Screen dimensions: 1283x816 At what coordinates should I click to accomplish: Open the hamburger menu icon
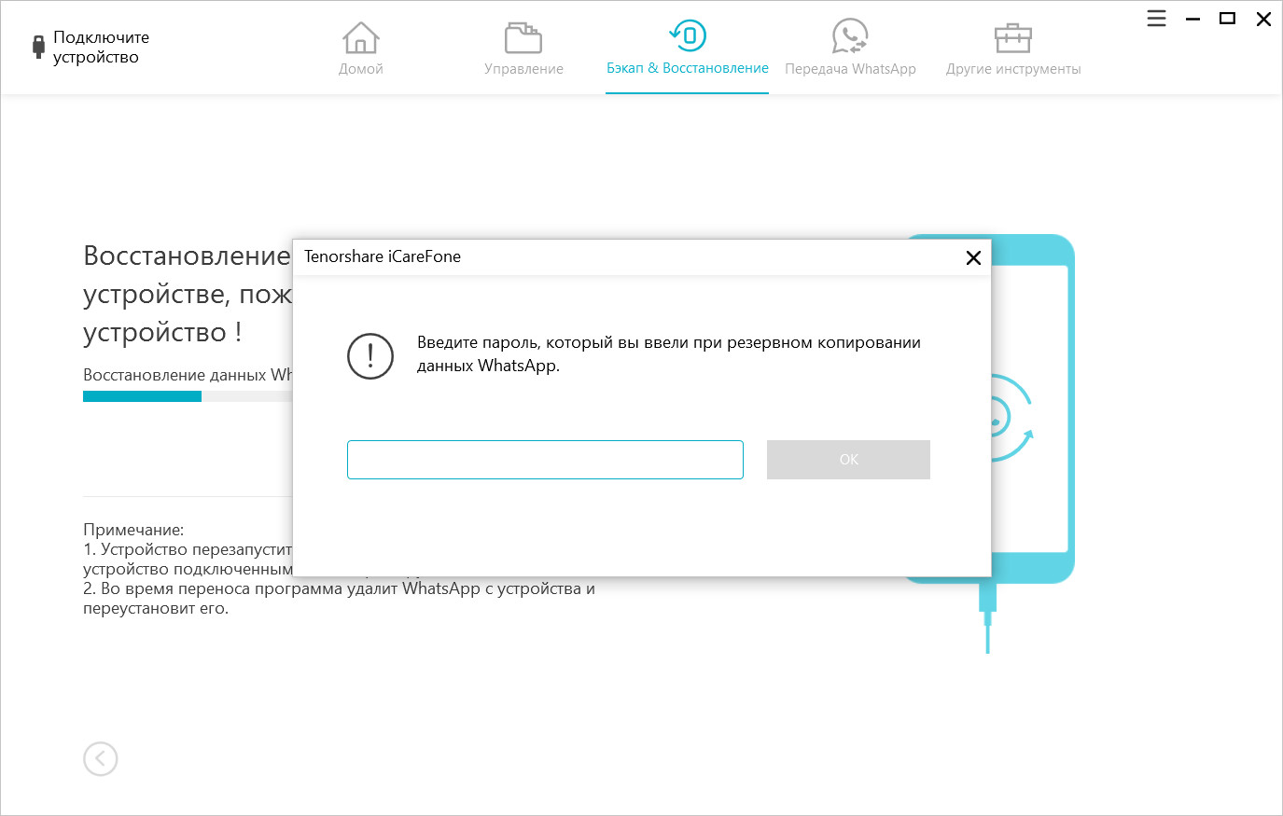(1156, 19)
